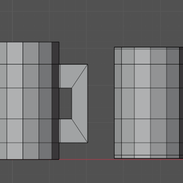
Task: Select the upper outer corner vertex of the extrusion
Action: tap(88, 65)
